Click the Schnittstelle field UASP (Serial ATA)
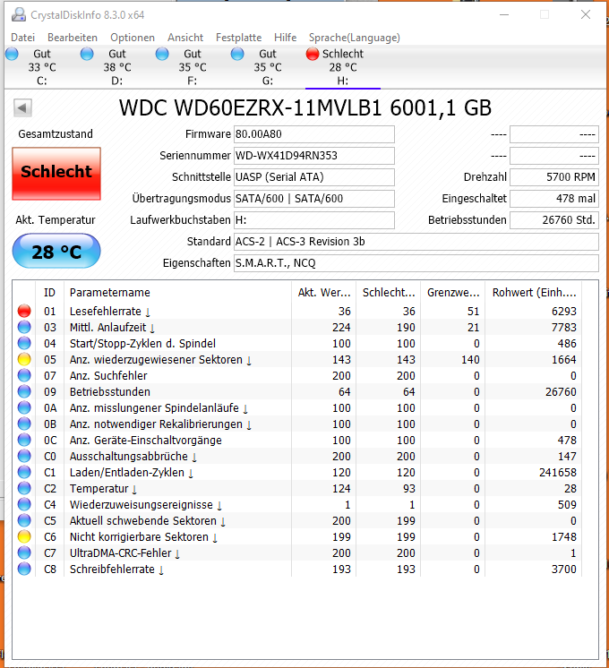Screen dimensions: 609x668 (314, 177)
